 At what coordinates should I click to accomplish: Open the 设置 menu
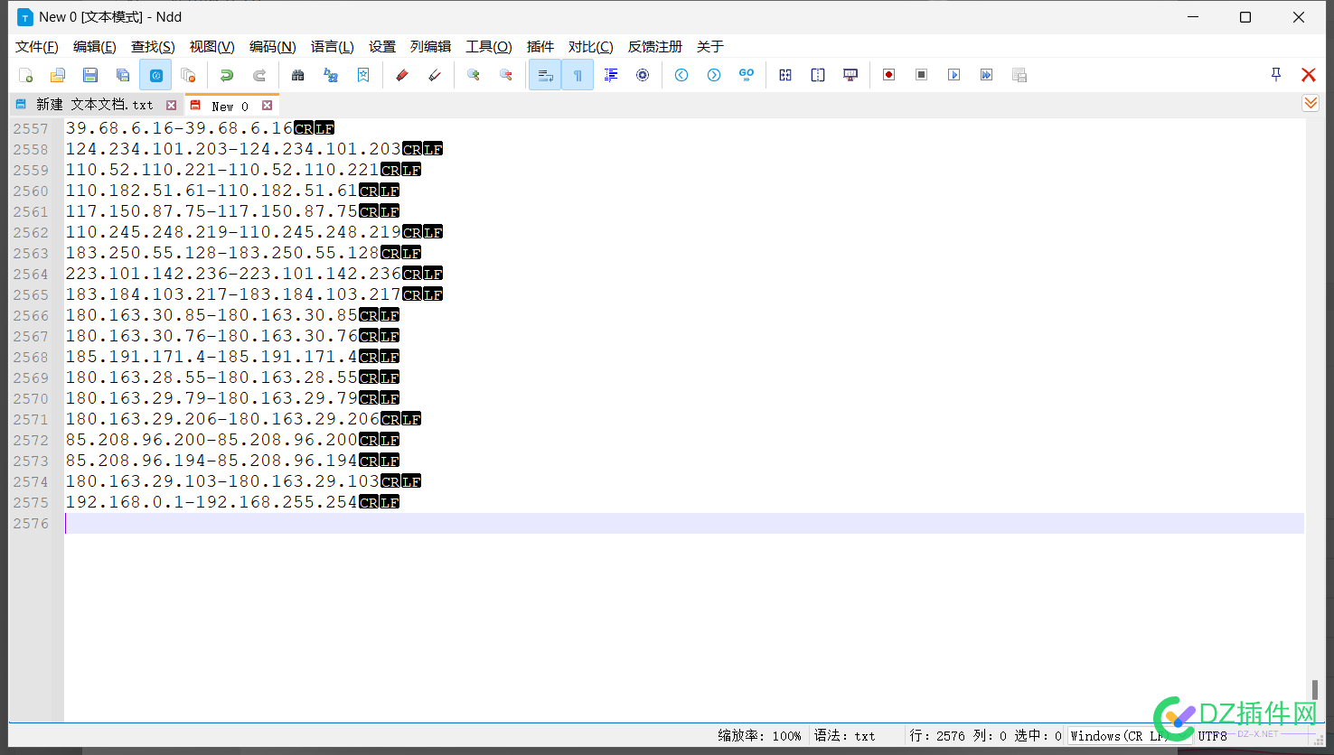coord(382,47)
